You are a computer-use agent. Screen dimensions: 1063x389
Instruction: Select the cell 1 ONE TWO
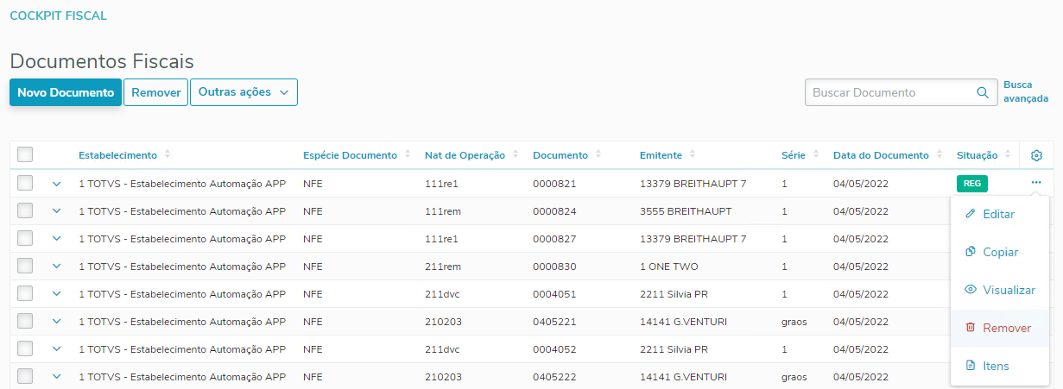click(669, 267)
